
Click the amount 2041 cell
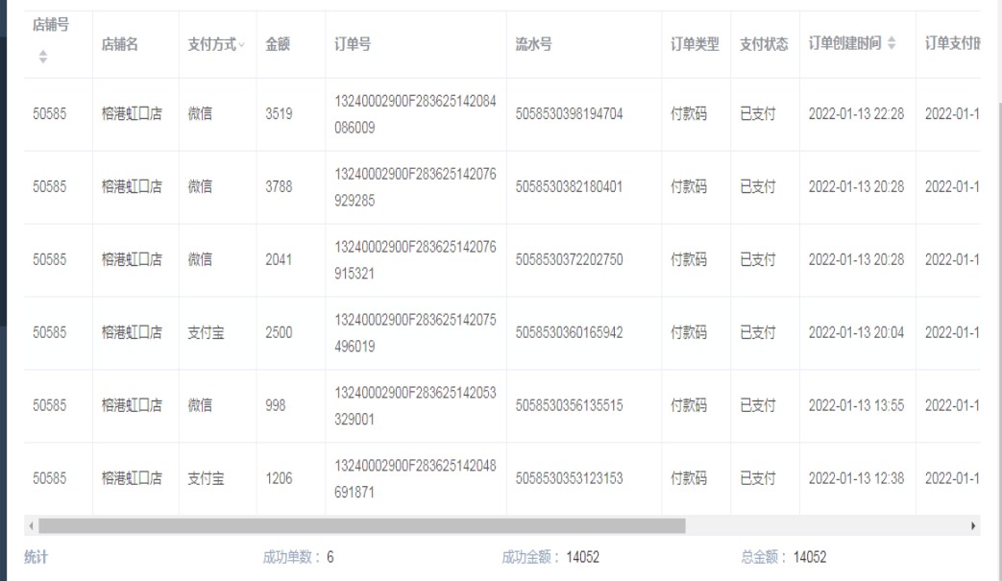(x=279, y=260)
